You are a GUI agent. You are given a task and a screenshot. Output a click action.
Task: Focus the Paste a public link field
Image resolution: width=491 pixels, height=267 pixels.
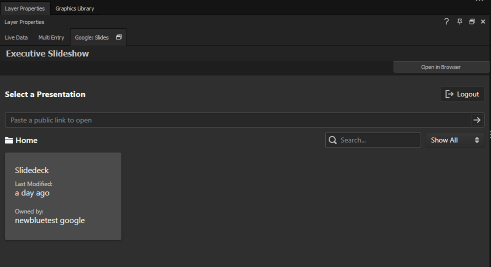pos(237,120)
